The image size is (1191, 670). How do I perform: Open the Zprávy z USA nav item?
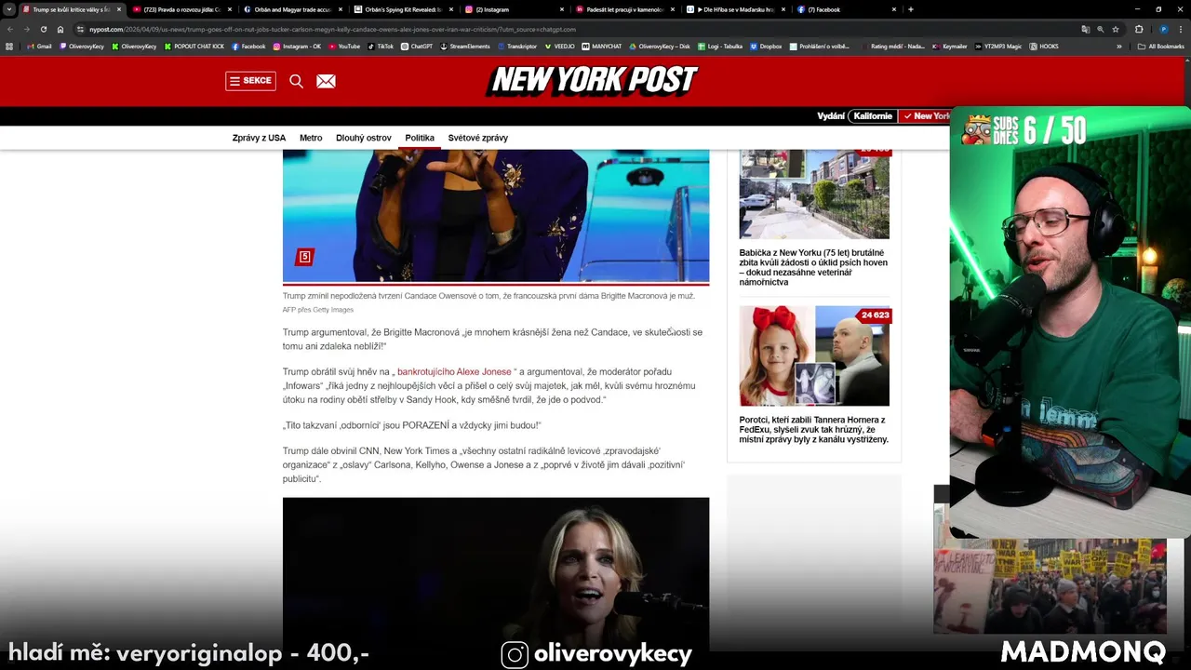tap(259, 138)
